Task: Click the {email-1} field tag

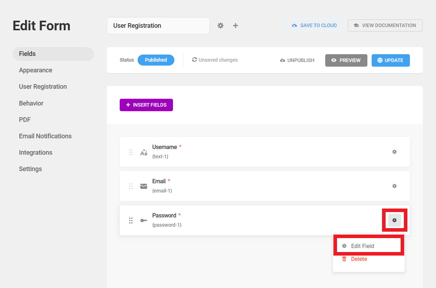Action: coord(162,191)
